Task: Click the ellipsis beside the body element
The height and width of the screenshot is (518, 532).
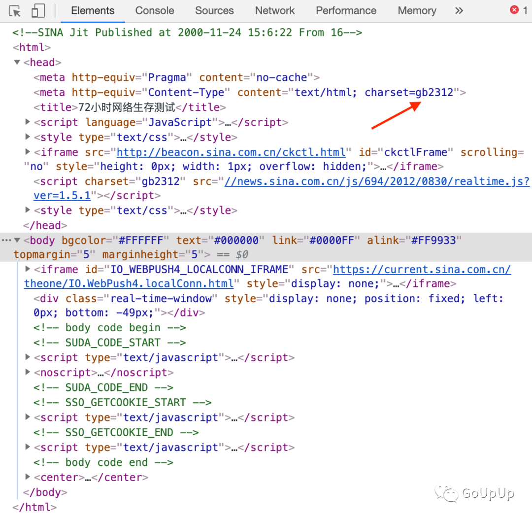Action: [x=6, y=241]
